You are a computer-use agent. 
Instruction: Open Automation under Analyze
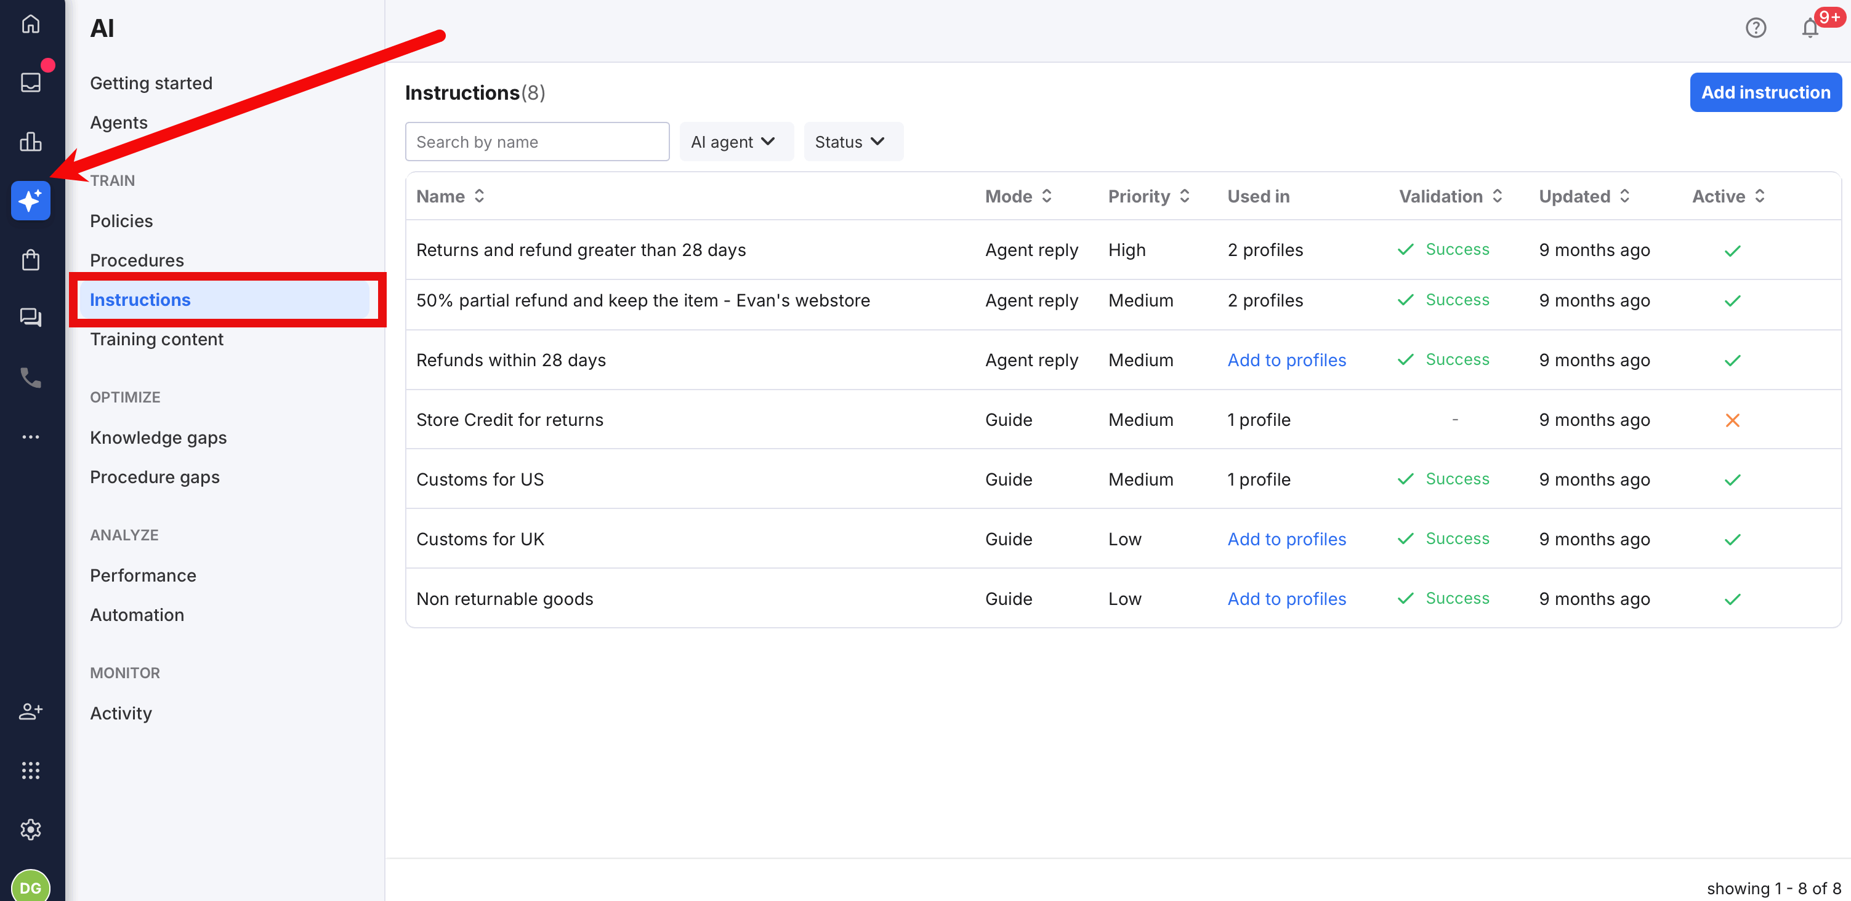point(137,615)
